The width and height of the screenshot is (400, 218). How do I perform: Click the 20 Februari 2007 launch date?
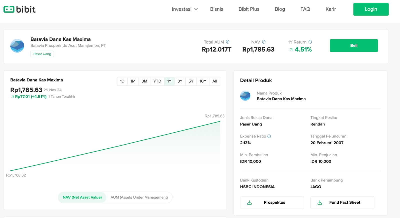pos(327,143)
